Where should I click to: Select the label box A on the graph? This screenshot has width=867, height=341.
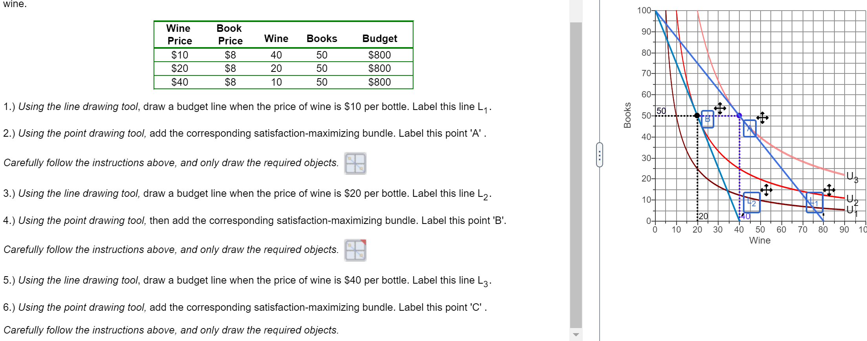(750, 128)
